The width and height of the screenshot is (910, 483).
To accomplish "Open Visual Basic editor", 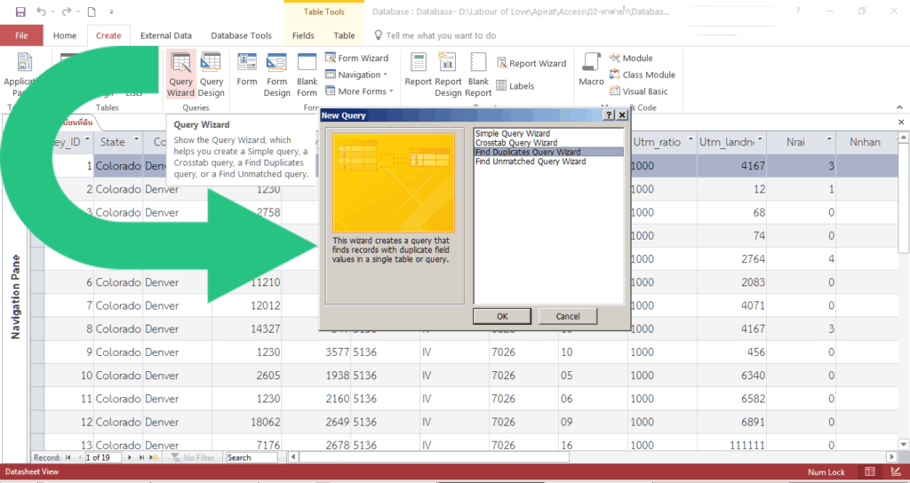I will (x=638, y=91).
